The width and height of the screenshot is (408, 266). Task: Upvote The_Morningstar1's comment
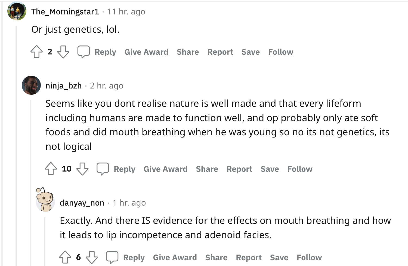[x=36, y=52]
